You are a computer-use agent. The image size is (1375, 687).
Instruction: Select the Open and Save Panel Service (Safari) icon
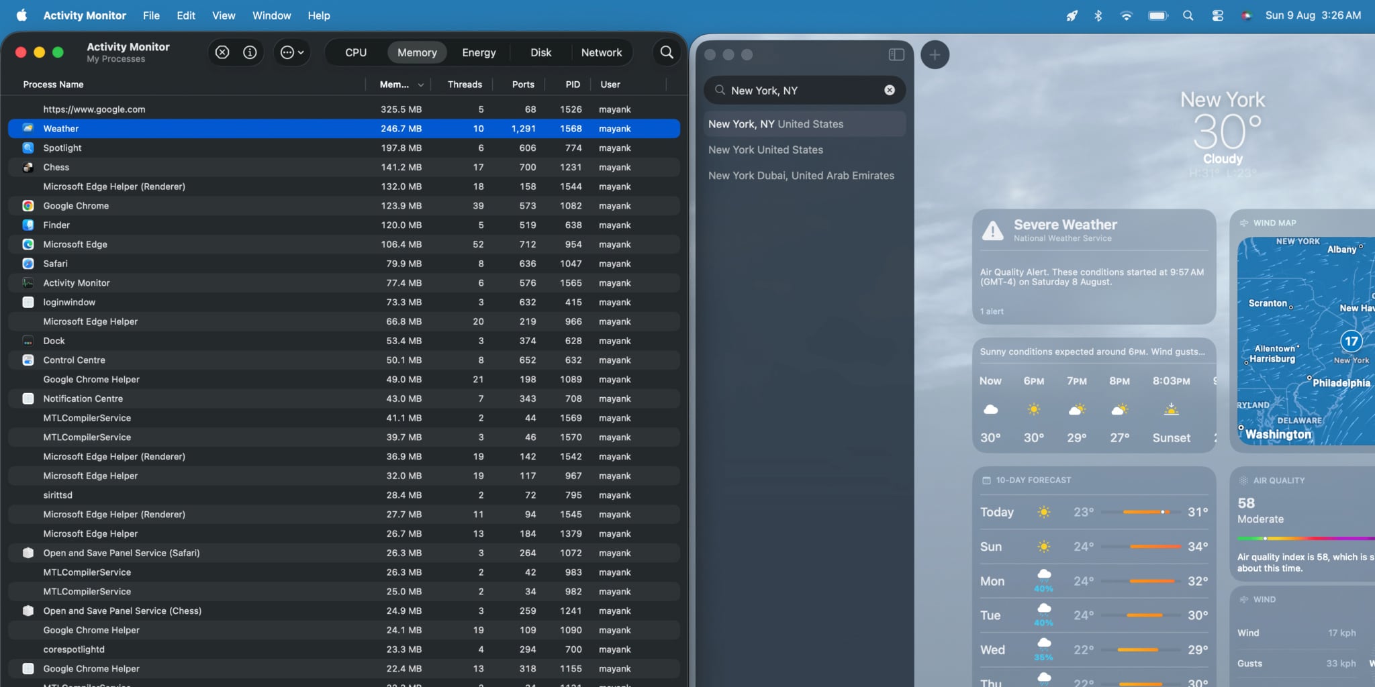pos(28,553)
